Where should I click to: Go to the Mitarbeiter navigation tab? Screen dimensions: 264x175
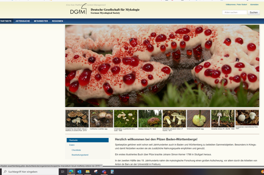point(41,21)
